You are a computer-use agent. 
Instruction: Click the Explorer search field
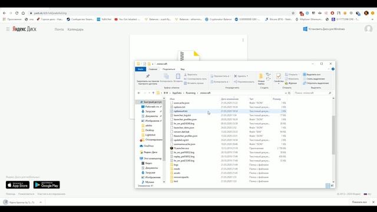(x=313, y=93)
